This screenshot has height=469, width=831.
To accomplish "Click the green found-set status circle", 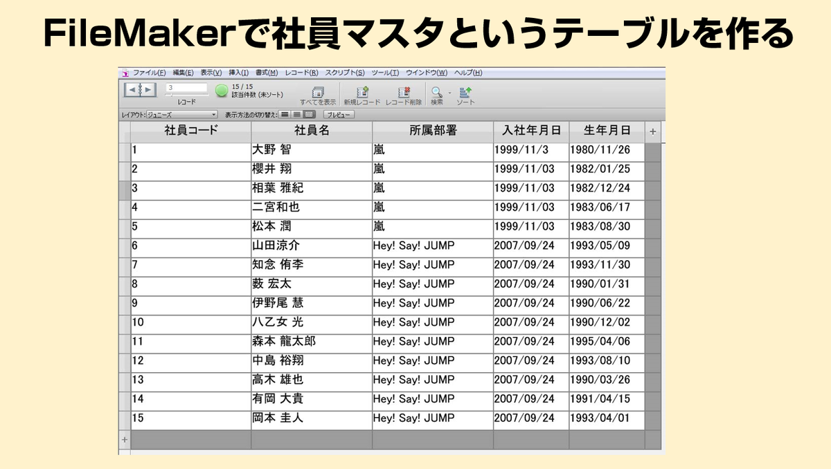I will [x=222, y=90].
